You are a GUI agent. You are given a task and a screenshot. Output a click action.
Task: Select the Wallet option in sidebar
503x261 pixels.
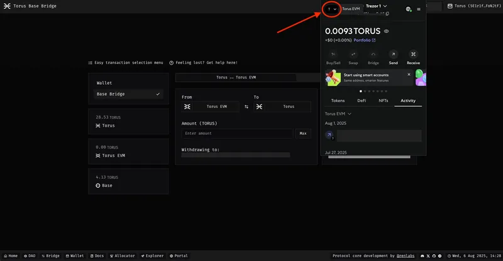pos(104,83)
